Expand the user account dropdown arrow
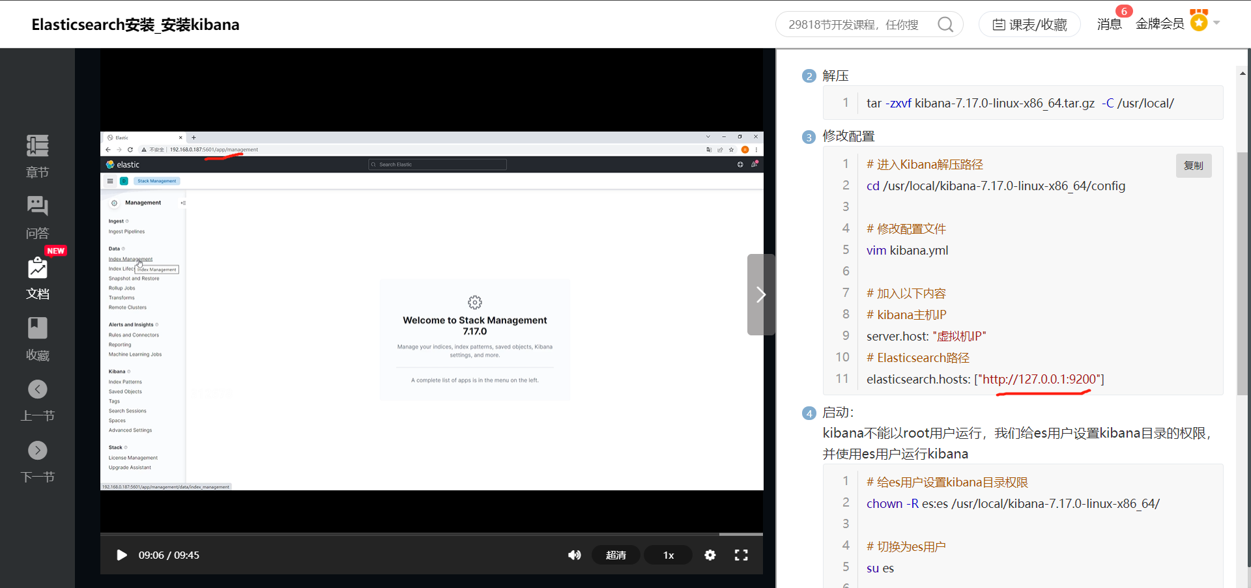This screenshot has width=1251, height=588. coord(1216,23)
